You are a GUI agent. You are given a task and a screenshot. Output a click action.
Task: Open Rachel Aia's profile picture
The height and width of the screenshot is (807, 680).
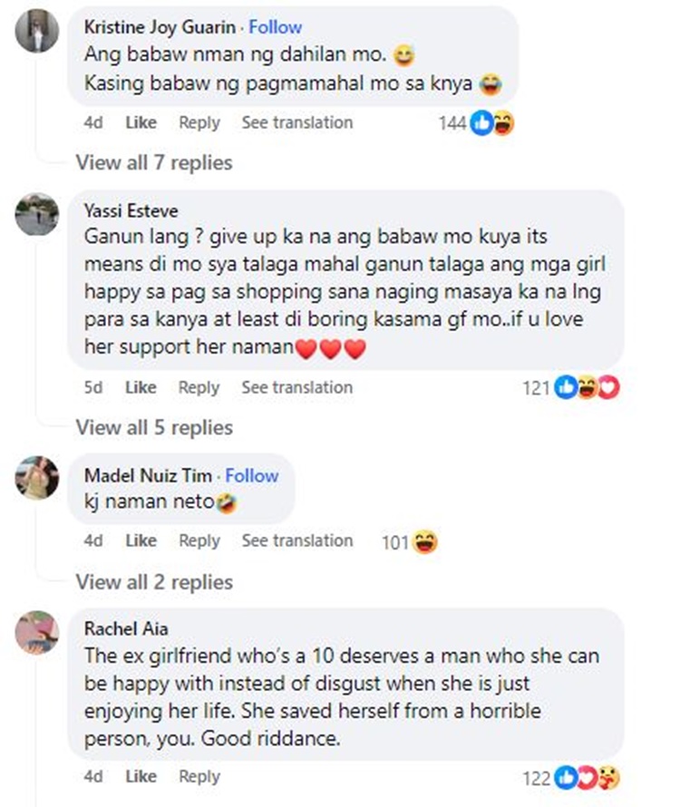[x=37, y=633]
